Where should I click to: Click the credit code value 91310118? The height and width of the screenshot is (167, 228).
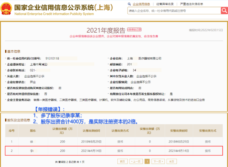click(52, 59)
